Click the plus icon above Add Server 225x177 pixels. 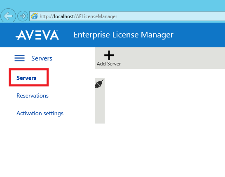click(109, 55)
